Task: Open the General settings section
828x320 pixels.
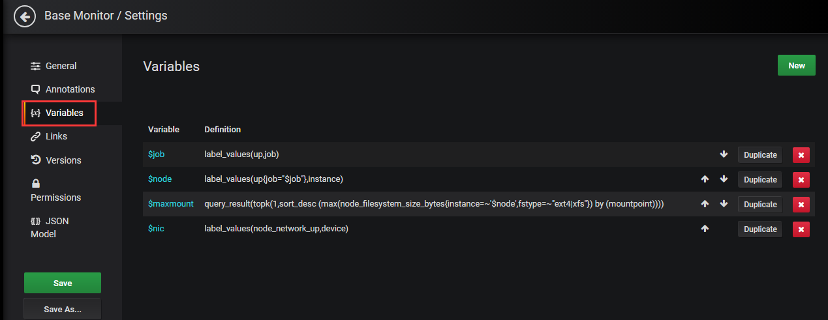Action: tap(61, 66)
